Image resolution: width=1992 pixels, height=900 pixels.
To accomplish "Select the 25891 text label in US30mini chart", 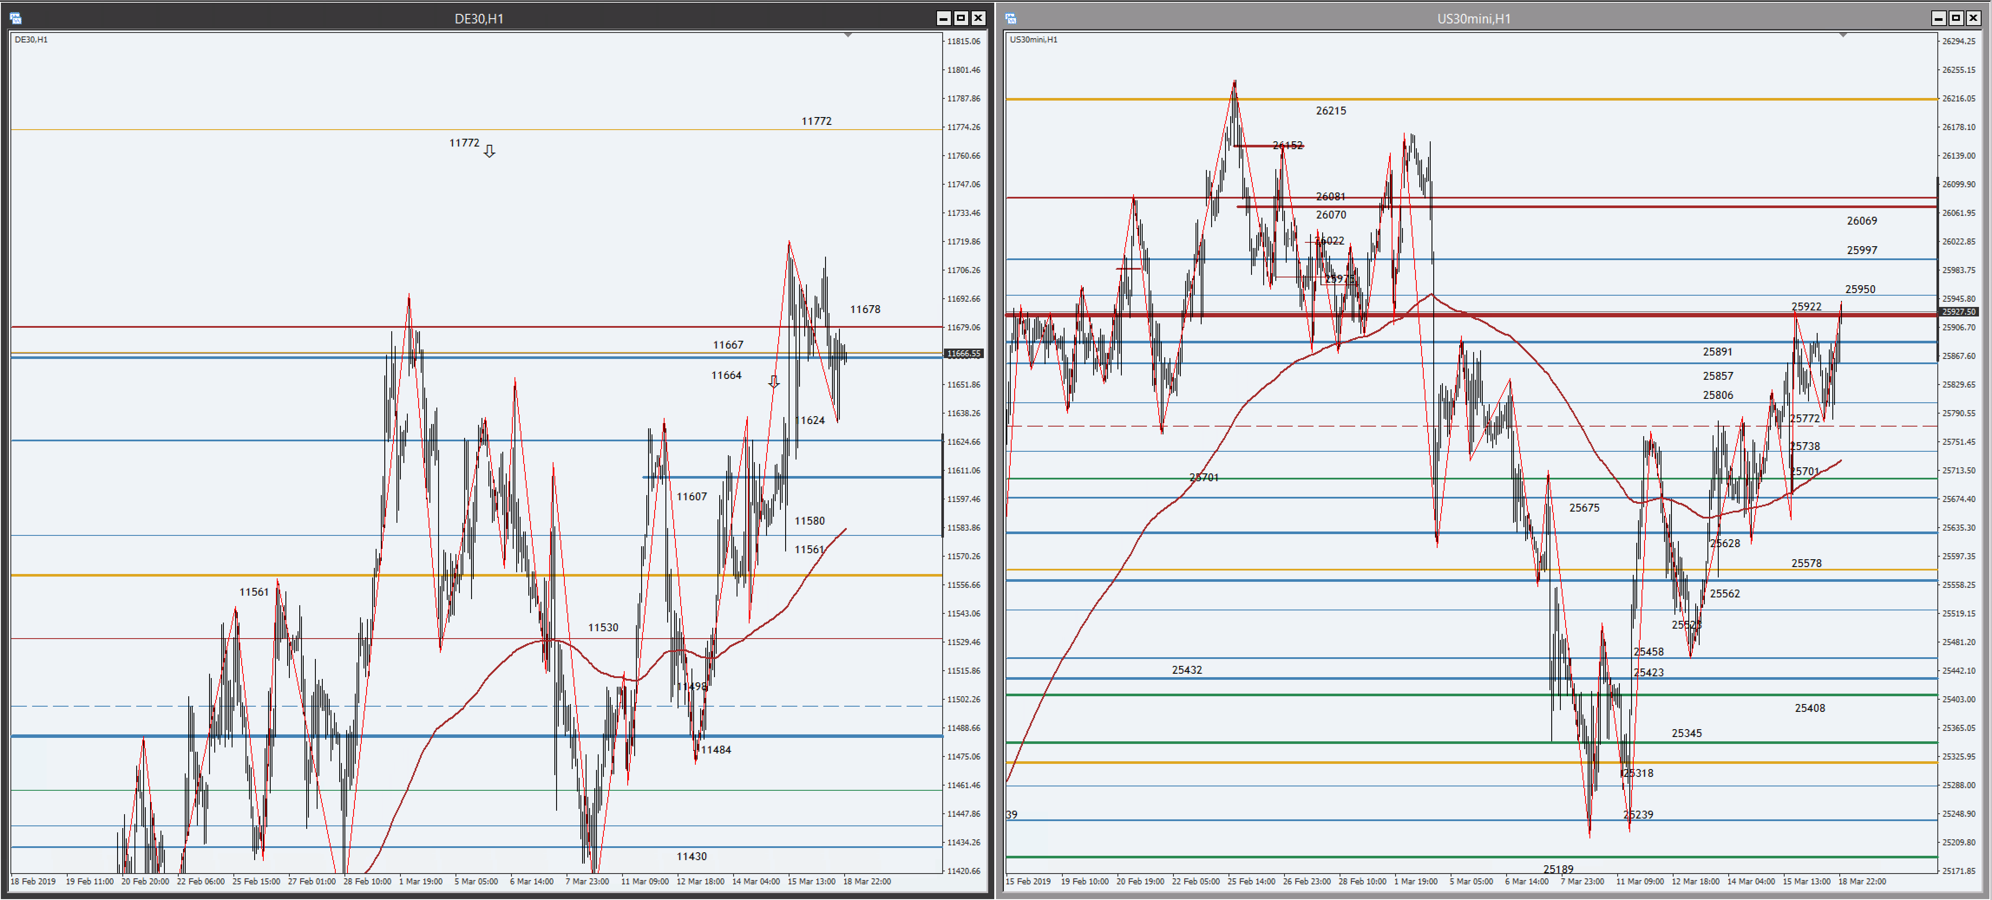I will (1718, 352).
